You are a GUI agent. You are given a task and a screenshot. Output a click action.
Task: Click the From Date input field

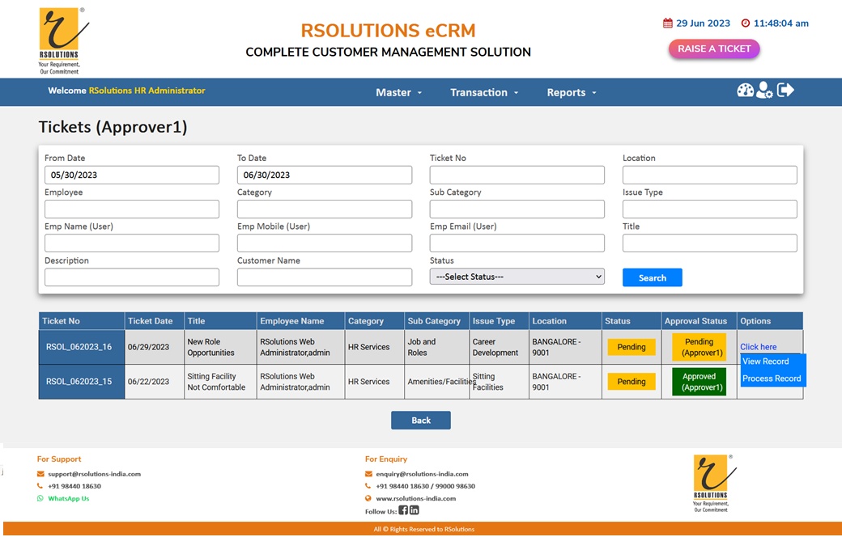coord(131,175)
